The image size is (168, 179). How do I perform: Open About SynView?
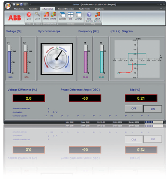97,17
